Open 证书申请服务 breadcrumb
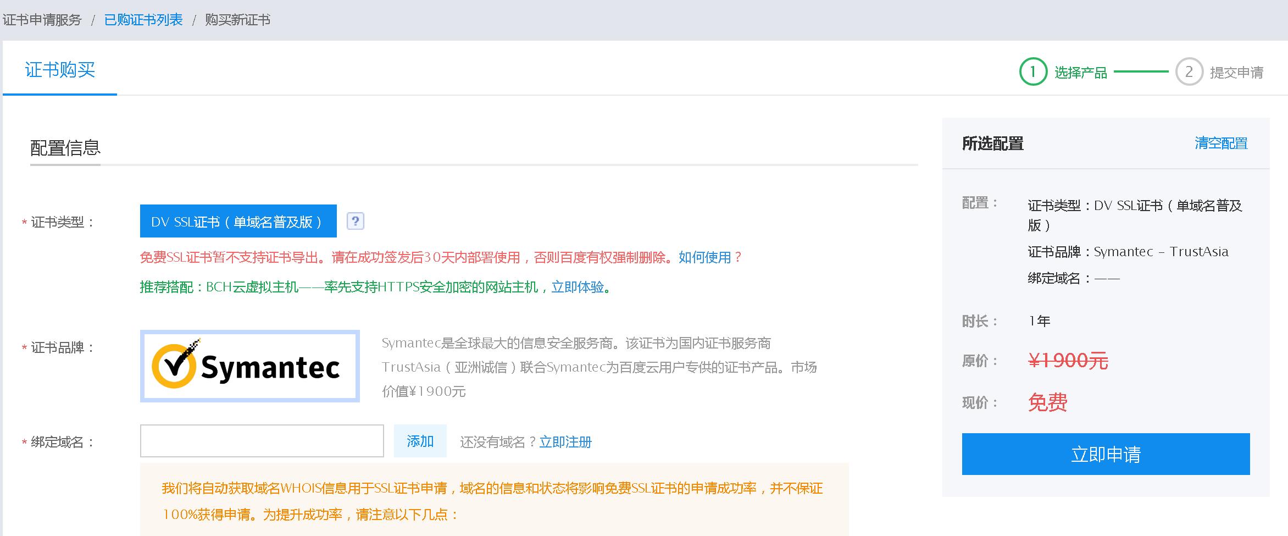 pos(42,20)
